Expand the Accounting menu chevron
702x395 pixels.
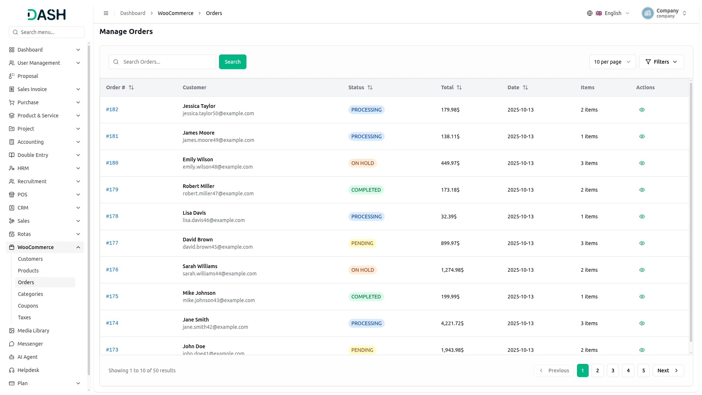point(78,142)
